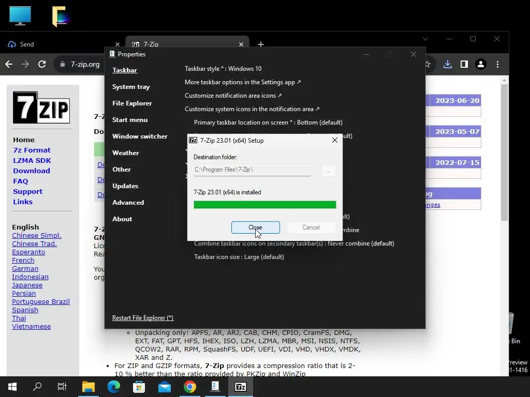Reload the 7-zip.org page
530x397 pixels.
(x=42, y=64)
